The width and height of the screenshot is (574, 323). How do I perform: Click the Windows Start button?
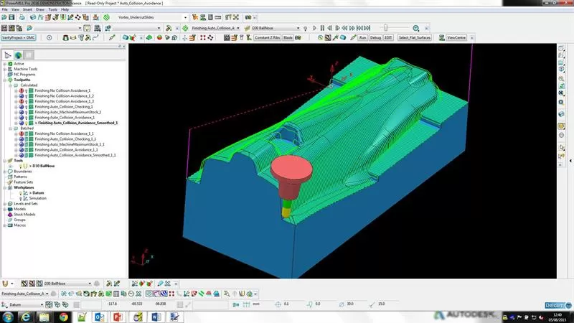8,317
